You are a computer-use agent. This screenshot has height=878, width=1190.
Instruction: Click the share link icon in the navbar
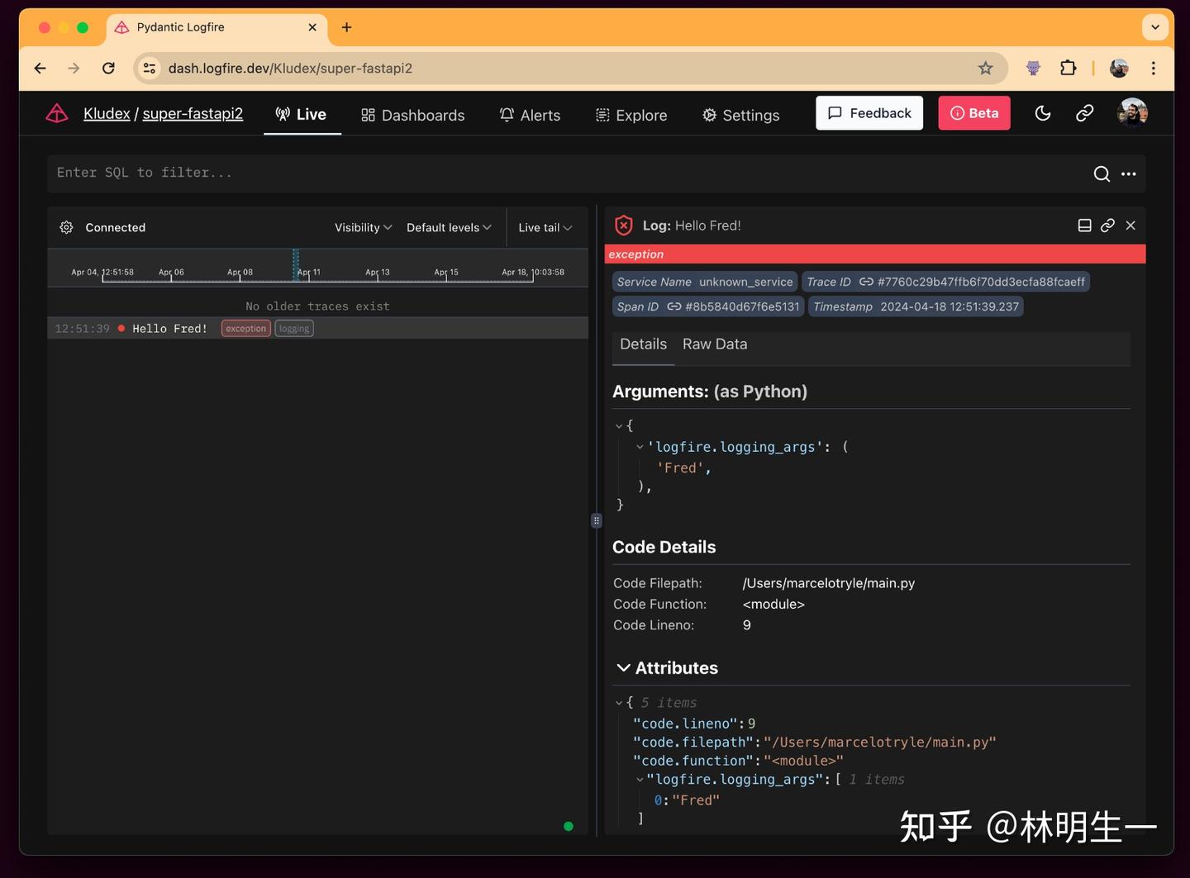pos(1085,112)
